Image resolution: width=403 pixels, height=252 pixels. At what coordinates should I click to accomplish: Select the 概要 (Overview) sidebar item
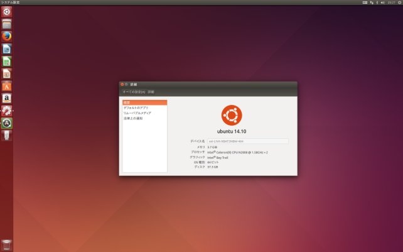[145, 102]
